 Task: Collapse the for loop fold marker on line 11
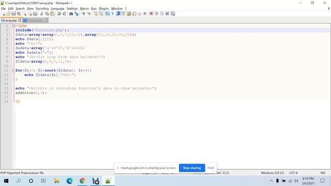[14, 70]
